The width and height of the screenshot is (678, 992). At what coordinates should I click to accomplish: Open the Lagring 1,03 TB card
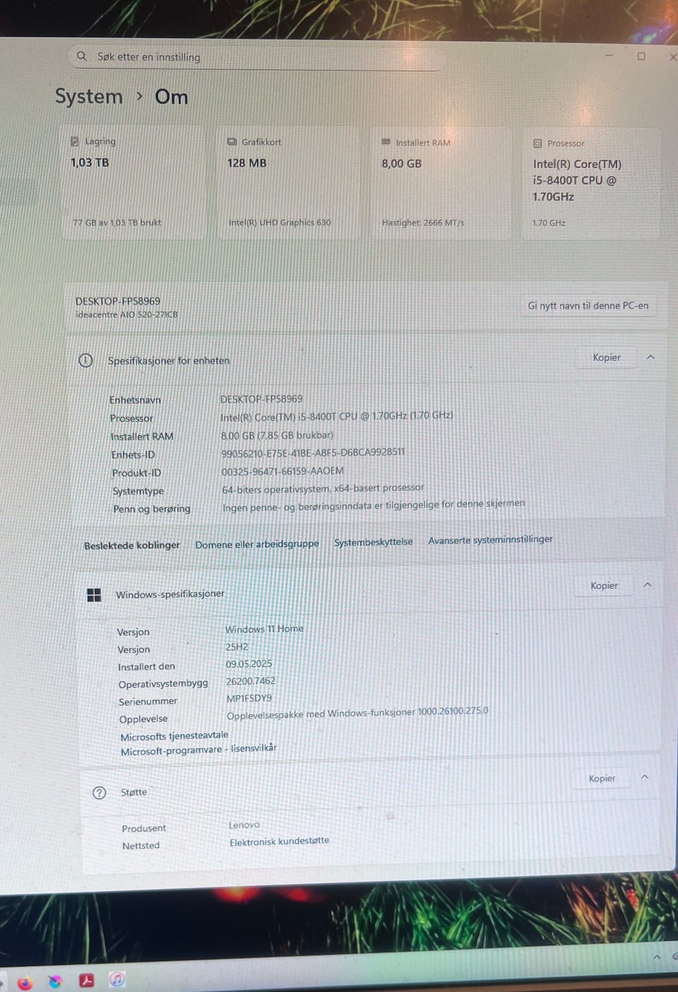coord(133,182)
